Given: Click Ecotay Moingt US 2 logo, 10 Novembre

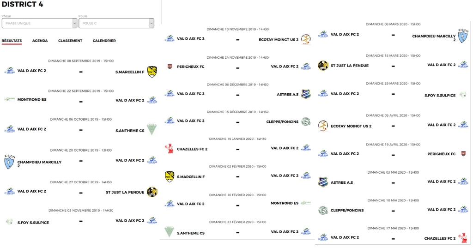Looking at the screenshot, I should 306,39.
